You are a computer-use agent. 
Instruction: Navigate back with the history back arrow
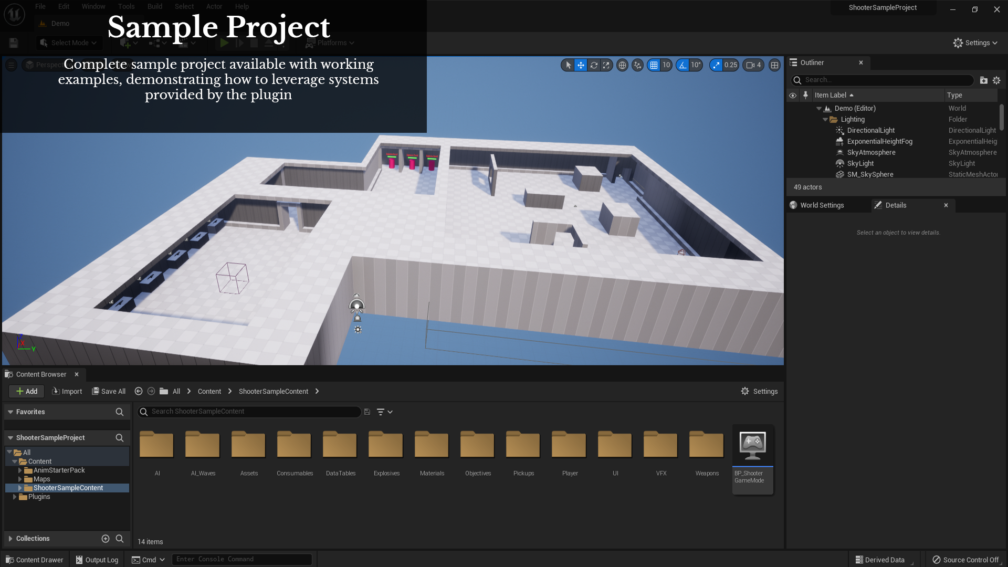(139, 391)
